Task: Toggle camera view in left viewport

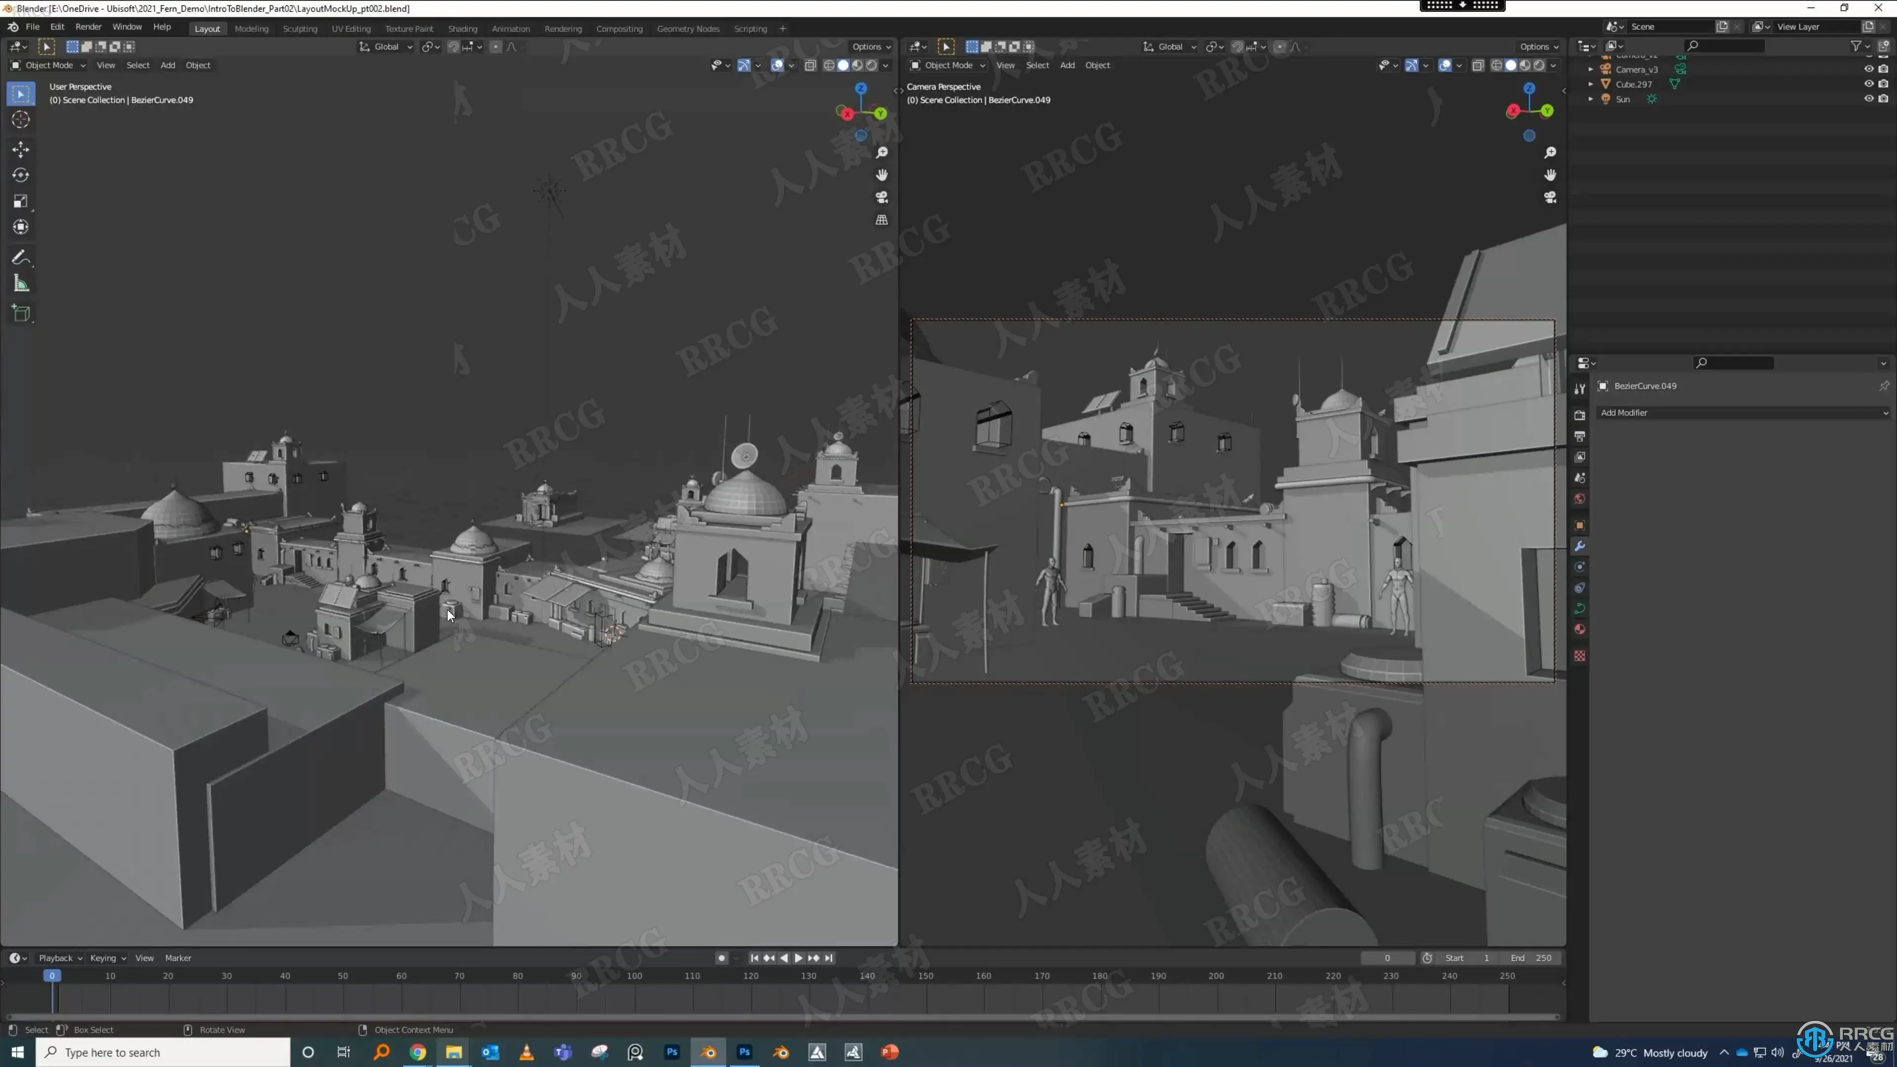Action: coord(881,198)
